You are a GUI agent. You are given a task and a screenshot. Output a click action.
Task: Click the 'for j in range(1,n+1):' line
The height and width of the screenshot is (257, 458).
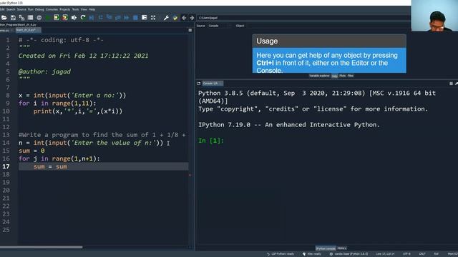59,158
